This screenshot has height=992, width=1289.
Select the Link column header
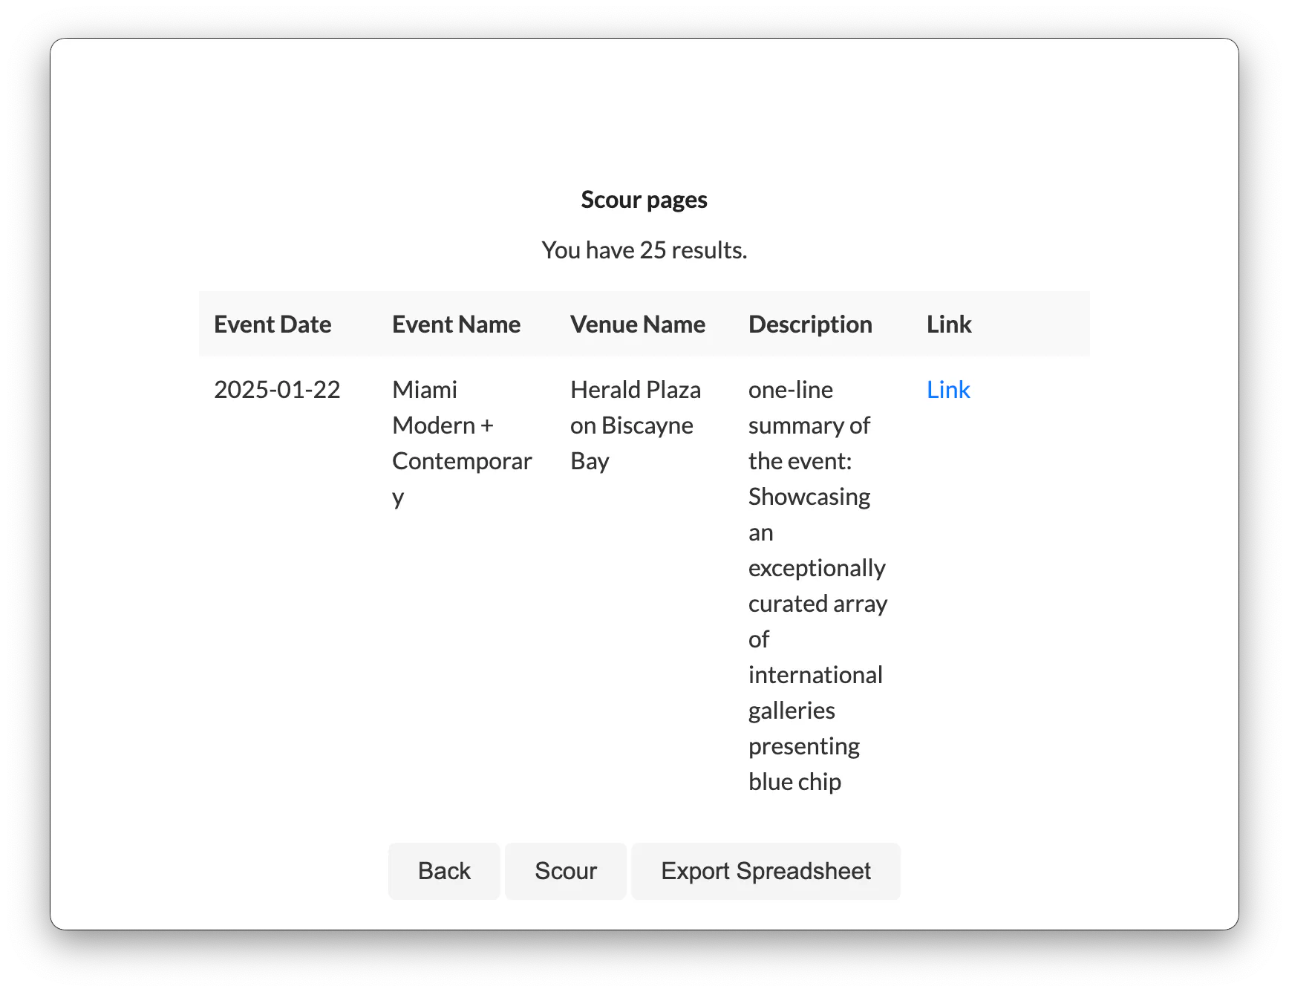click(949, 324)
